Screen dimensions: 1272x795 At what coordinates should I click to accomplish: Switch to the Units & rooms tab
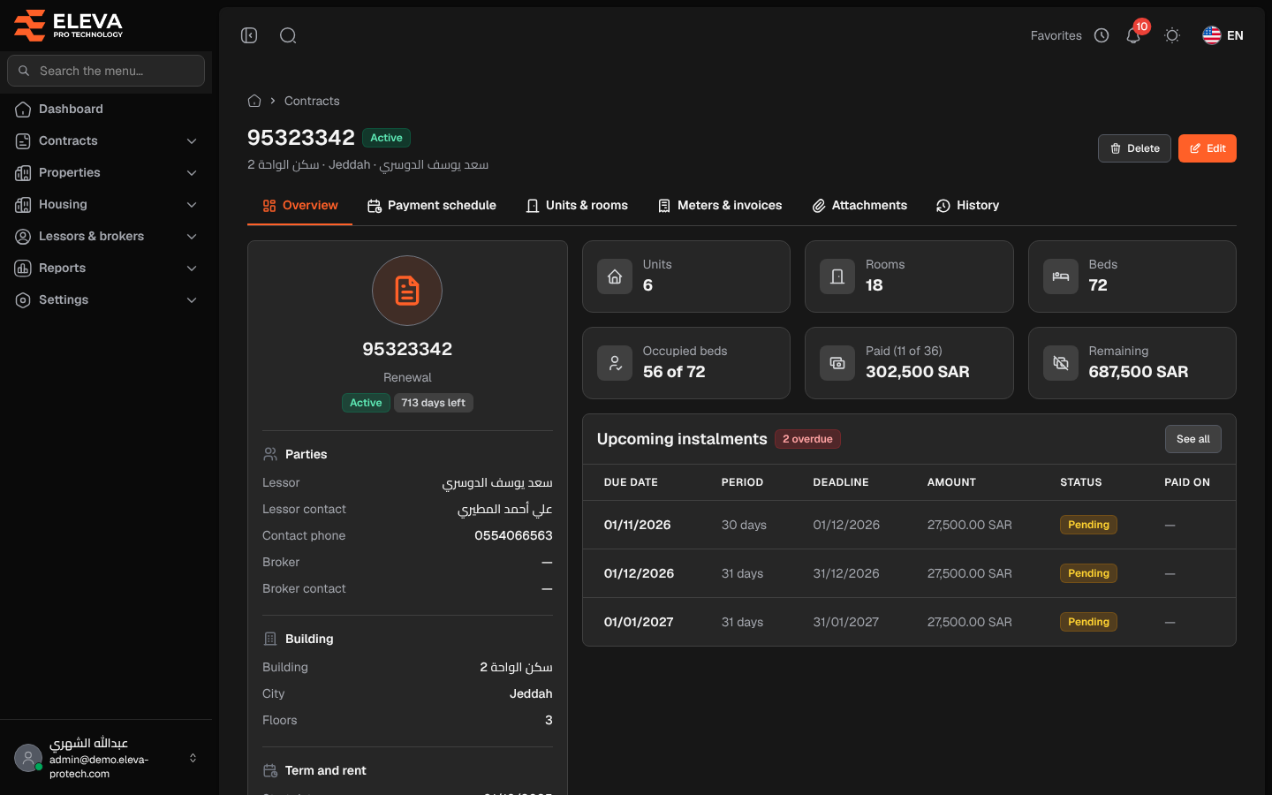click(x=577, y=206)
